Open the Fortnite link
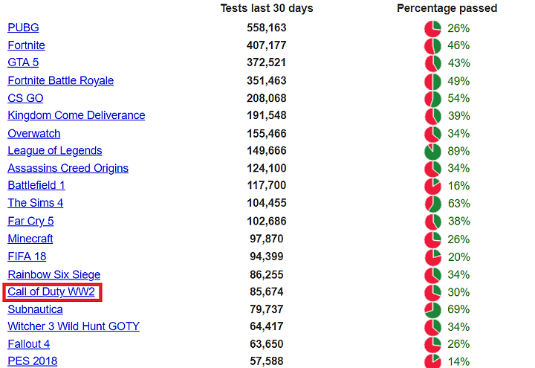The height and width of the screenshot is (368, 535). pyautogui.click(x=26, y=45)
